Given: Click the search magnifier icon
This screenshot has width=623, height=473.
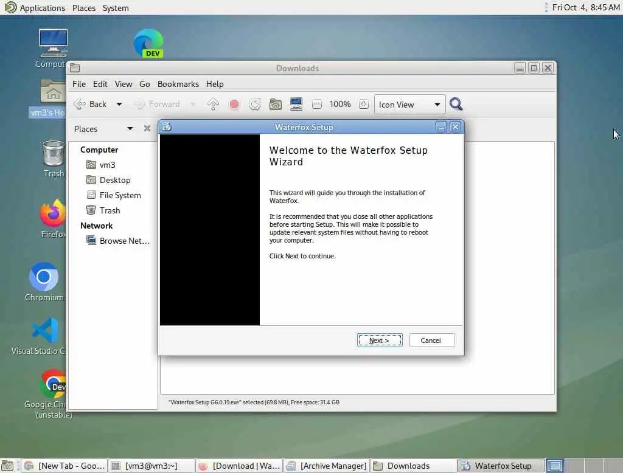Looking at the screenshot, I should tap(456, 104).
